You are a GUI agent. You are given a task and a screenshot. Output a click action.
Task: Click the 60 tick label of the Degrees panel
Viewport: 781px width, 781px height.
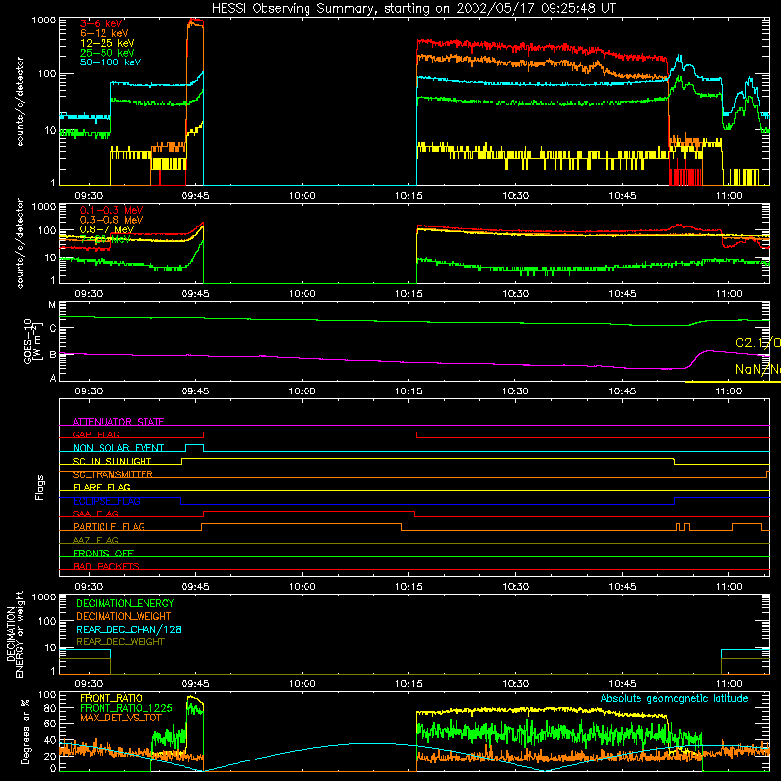click(x=50, y=723)
